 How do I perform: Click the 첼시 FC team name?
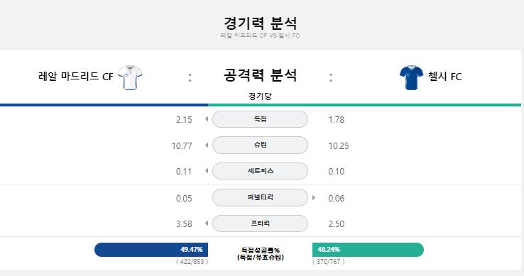pos(444,77)
